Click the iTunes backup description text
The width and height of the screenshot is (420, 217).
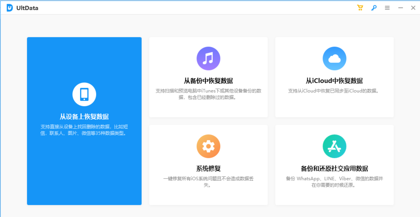coord(208,94)
